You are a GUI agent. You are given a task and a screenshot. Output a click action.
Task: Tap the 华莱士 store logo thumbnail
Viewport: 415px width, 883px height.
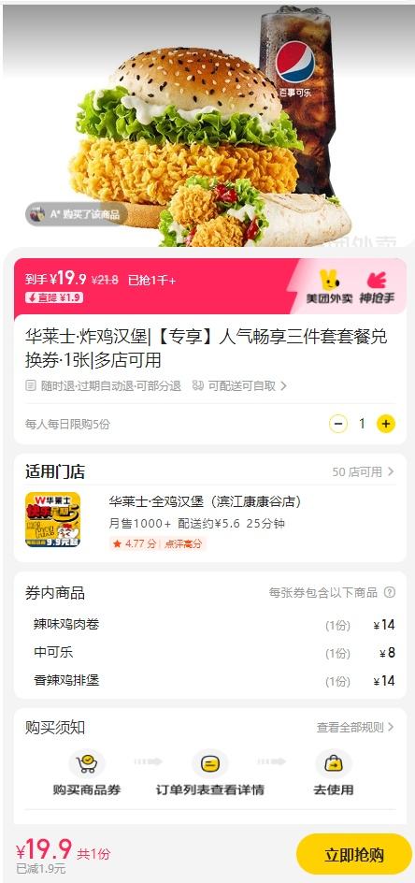[x=53, y=519]
